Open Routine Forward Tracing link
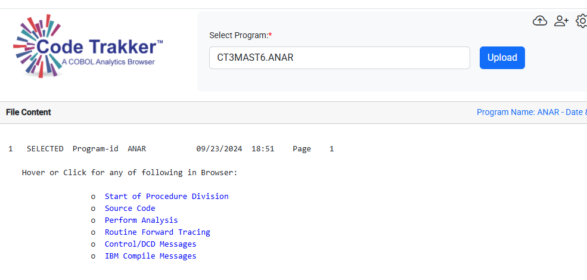Viewport: 587px width, 280px height. [157, 232]
